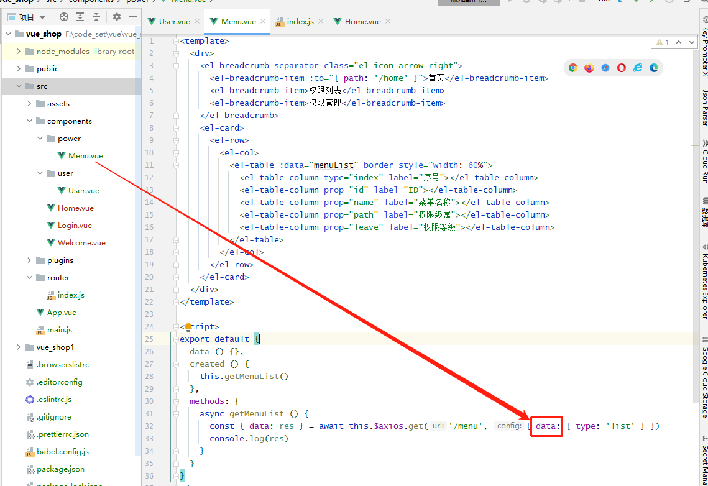The height and width of the screenshot is (486, 708).
Task: Open project panel settings gear
Action: tap(117, 17)
